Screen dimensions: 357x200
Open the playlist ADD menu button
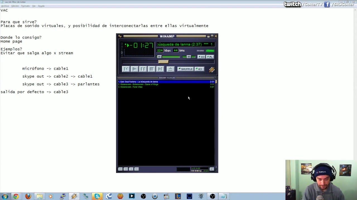click(x=120, y=169)
